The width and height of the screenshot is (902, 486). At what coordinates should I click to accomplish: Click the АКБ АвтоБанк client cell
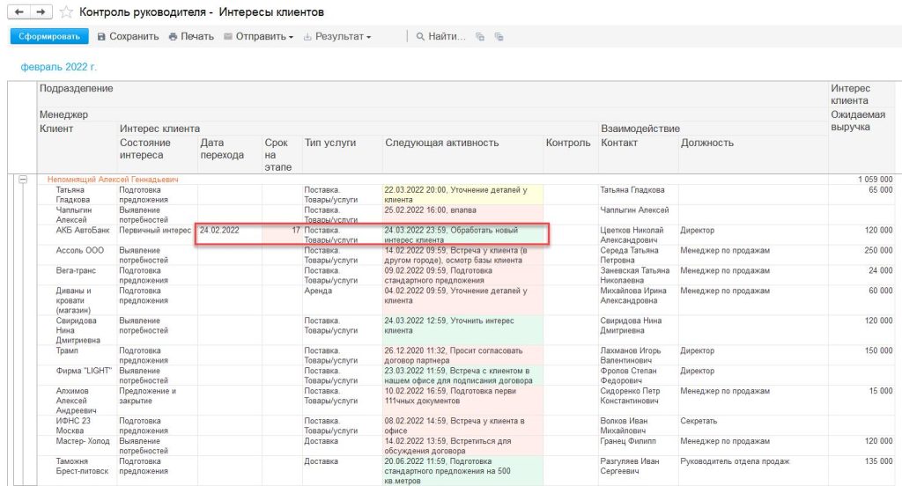coord(75,230)
